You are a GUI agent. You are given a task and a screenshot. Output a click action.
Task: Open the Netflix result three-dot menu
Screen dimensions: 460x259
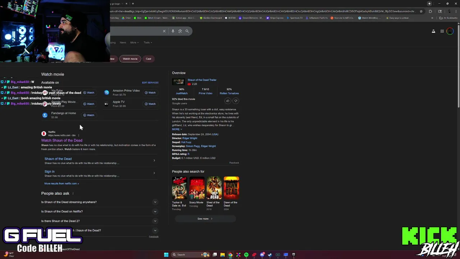[78, 135]
